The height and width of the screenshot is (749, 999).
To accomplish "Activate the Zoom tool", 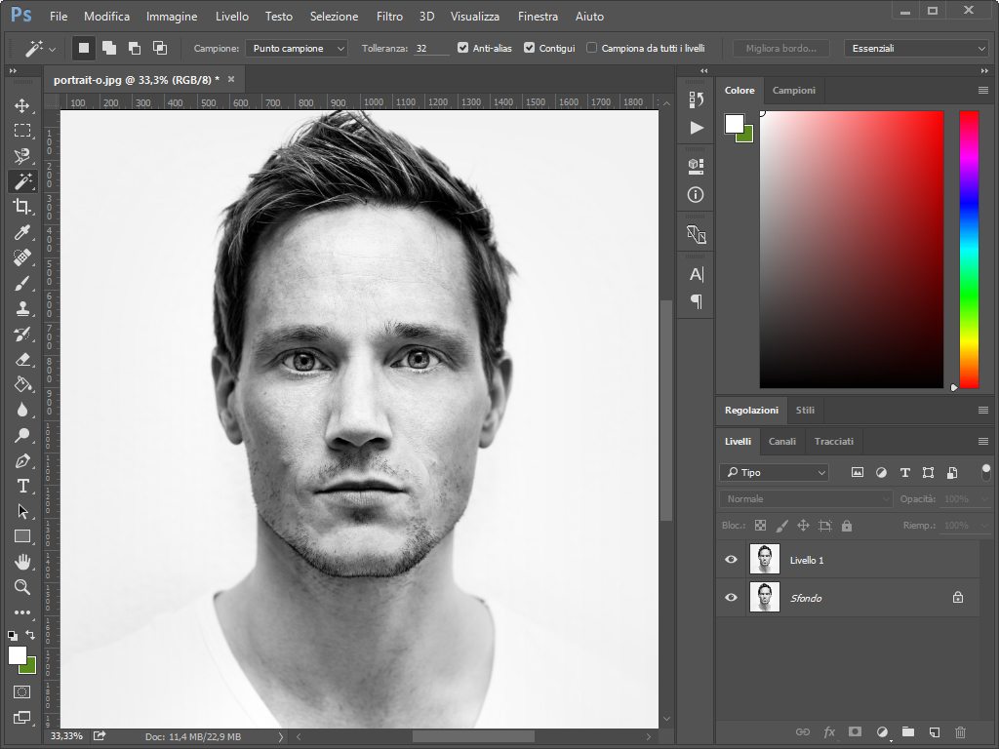I will pos(21,587).
